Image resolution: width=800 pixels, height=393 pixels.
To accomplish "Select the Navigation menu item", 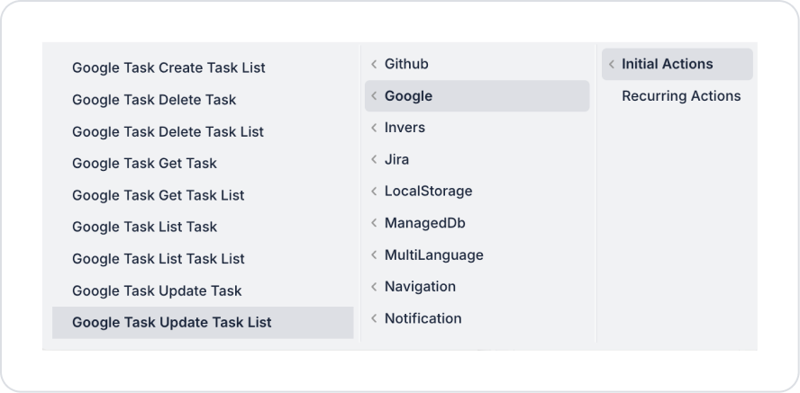I will (x=420, y=287).
